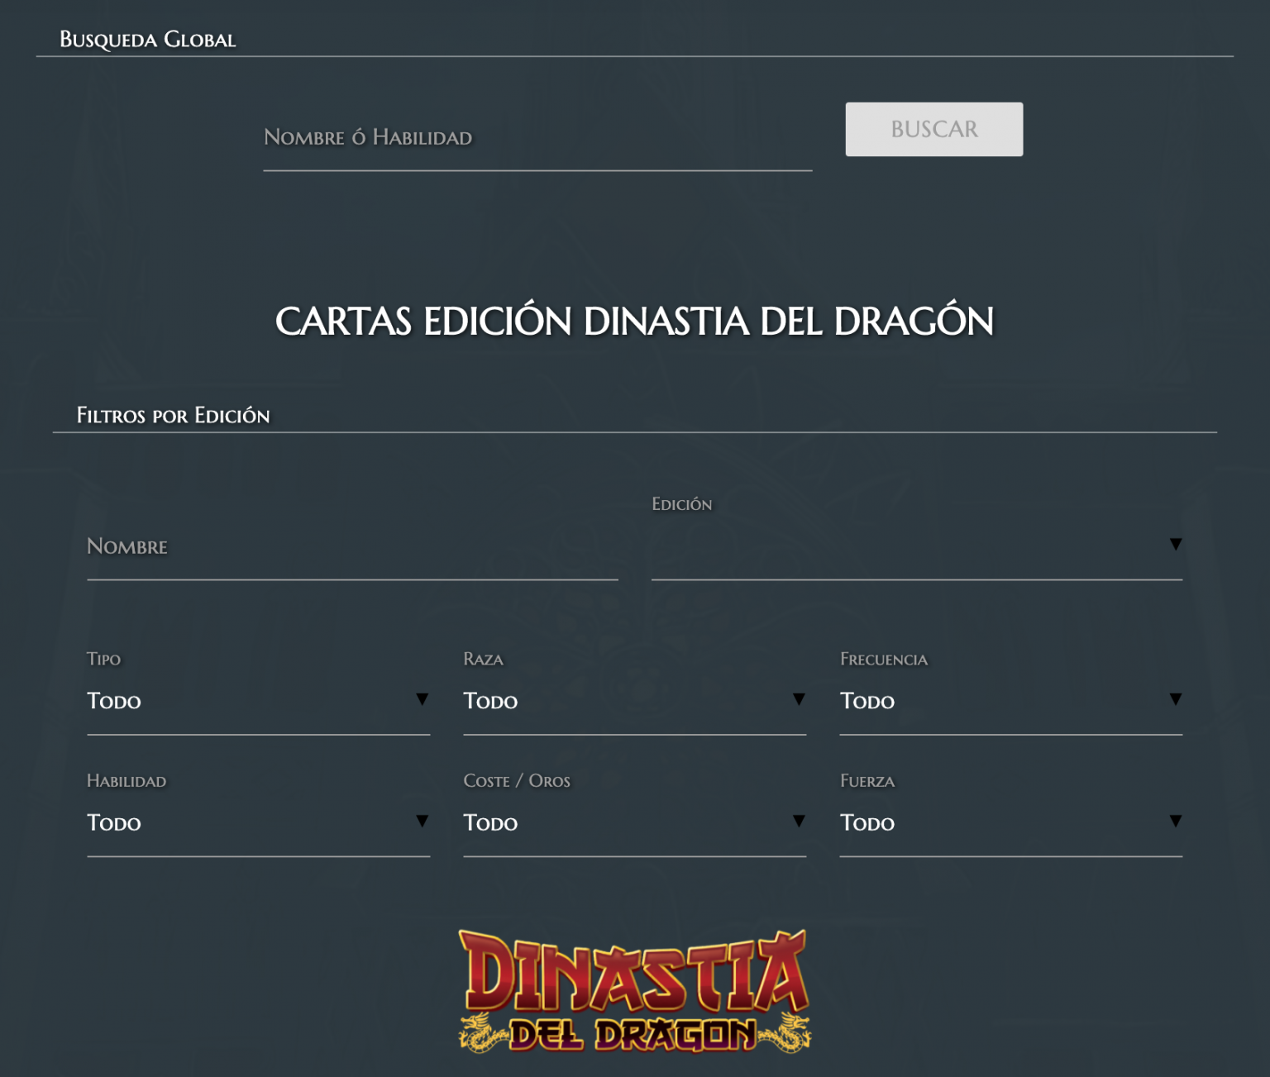Click the Fuerza dropdown arrow

[x=1175, y=821]
